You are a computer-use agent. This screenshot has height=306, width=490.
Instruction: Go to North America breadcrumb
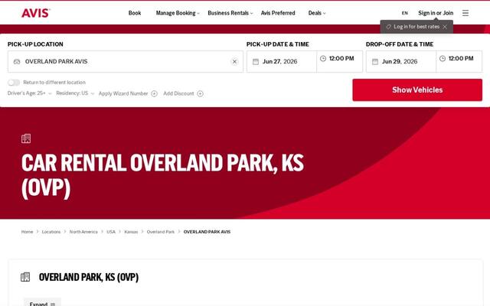click(x=83, y=232)
